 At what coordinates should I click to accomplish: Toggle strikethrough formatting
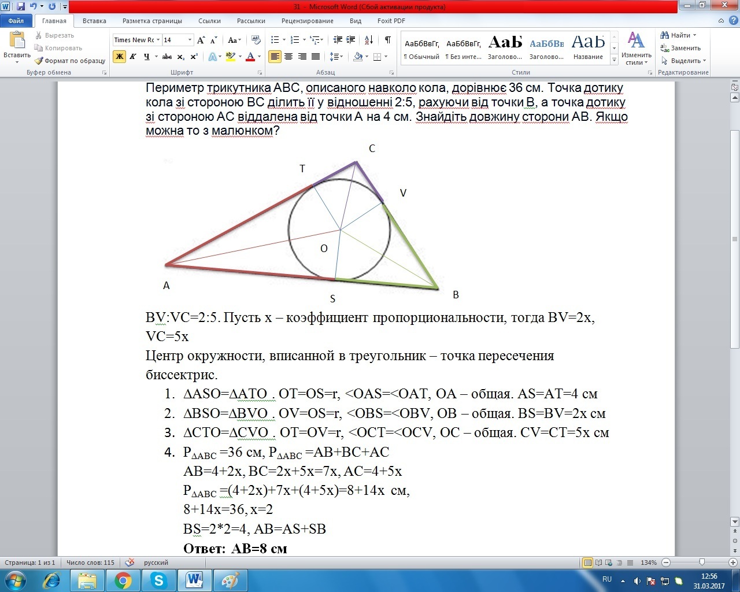[167, 57]
